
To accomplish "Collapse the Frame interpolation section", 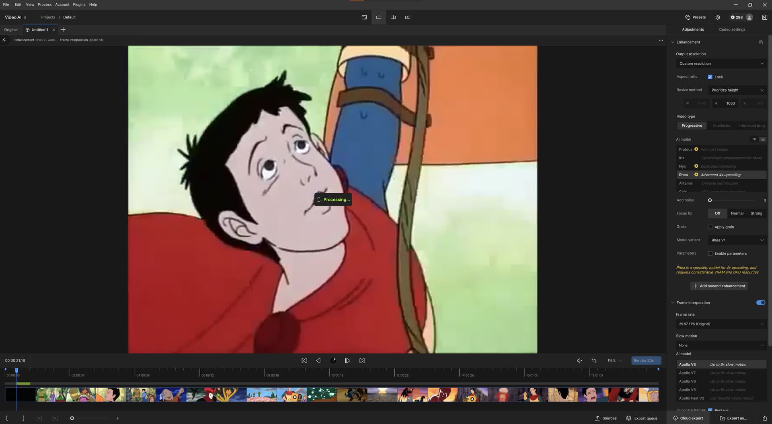I will pyautogui.click(x=673, y=303).
